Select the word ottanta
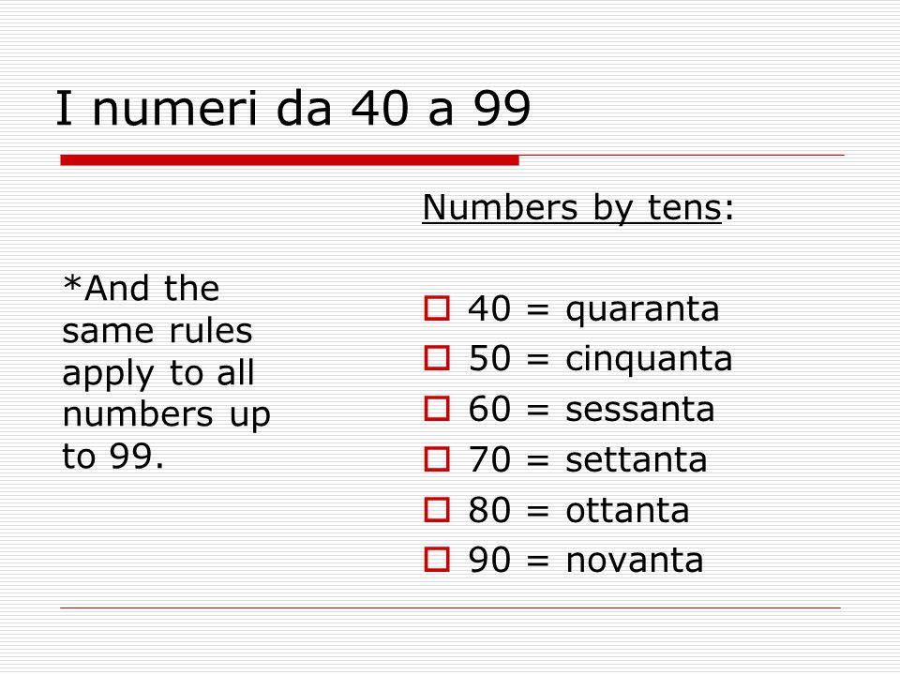This screenshot has height=675, width=900. [627, 510]
